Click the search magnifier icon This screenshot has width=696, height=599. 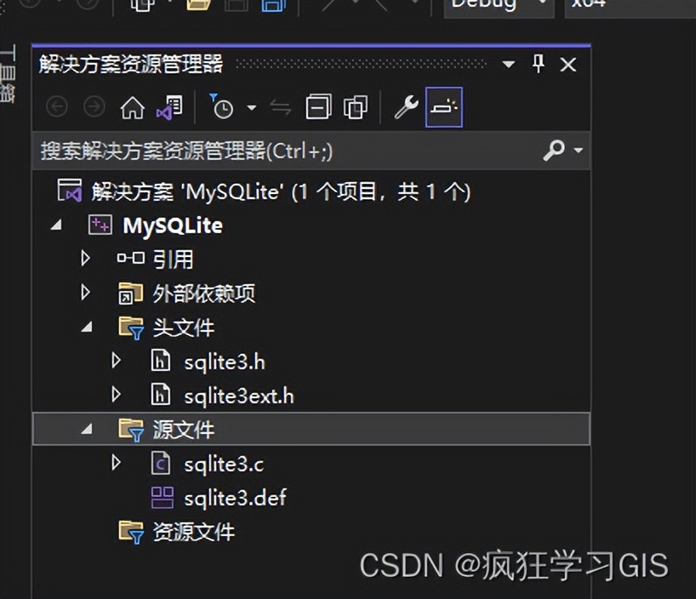(554, 151)
